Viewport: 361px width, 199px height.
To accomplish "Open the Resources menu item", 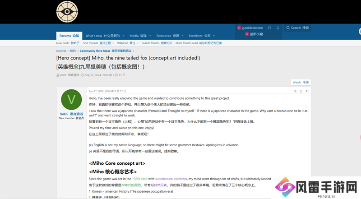I will (x=167, y=36).
